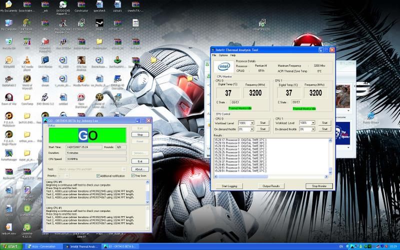Screen dimensions: 400x250
Task: Open the My Documents desktop icon
Action: tap(8, 4)
